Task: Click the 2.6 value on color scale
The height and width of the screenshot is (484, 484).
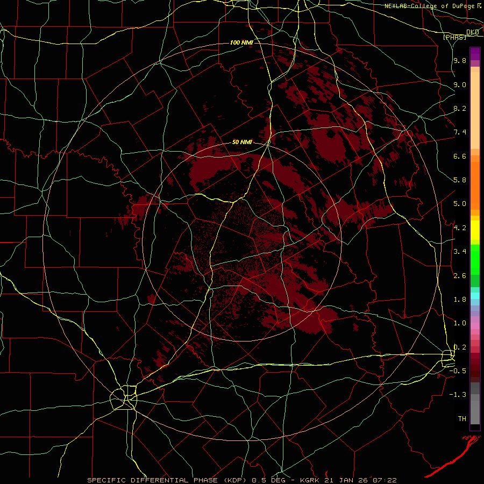Action: [x=460, y=276]
